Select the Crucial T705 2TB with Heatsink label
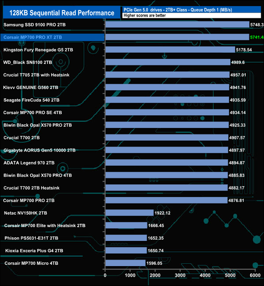Image resolution: width=264 pixels, height=286 pixels. 36,75
